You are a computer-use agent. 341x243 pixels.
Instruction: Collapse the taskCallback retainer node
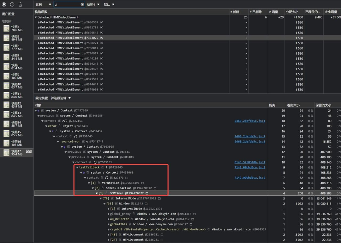pyautogui.click(x=77, y=167)
